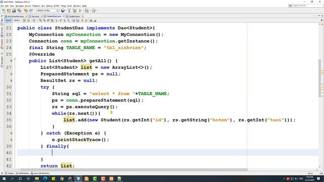Screen dimensions: 324x182
Task: Open Windows taskbar search
Action: tap(12, 178)
